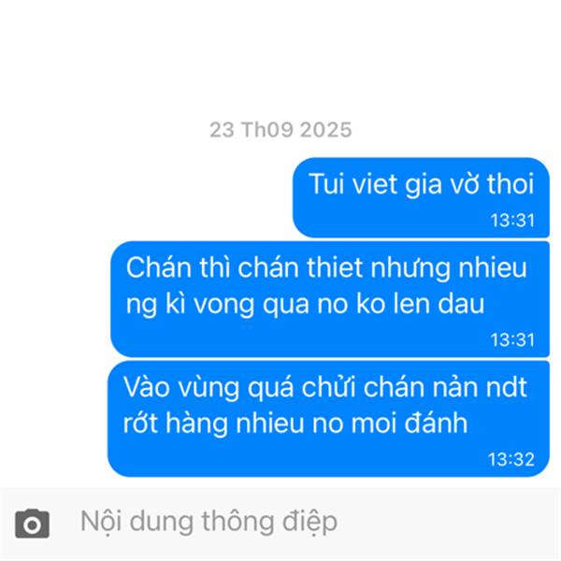This screenshot has height=561, width=561.
Task: Select the "Tui viet gia vờ thoi" message bubble
Action: [421, 197]
